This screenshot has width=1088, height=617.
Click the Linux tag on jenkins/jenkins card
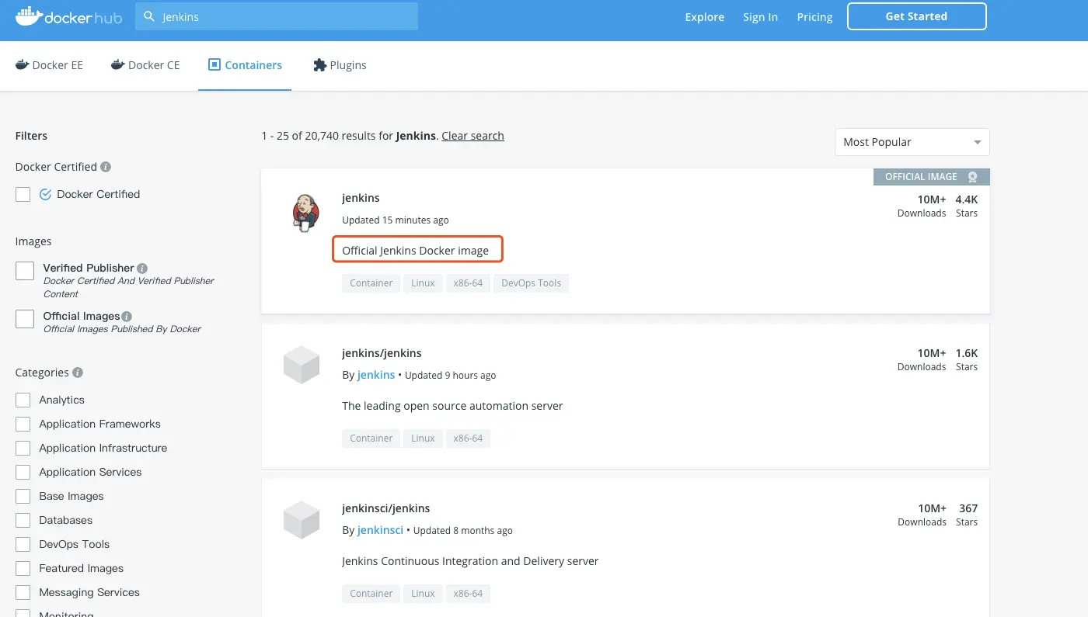[x=423, y=438]
